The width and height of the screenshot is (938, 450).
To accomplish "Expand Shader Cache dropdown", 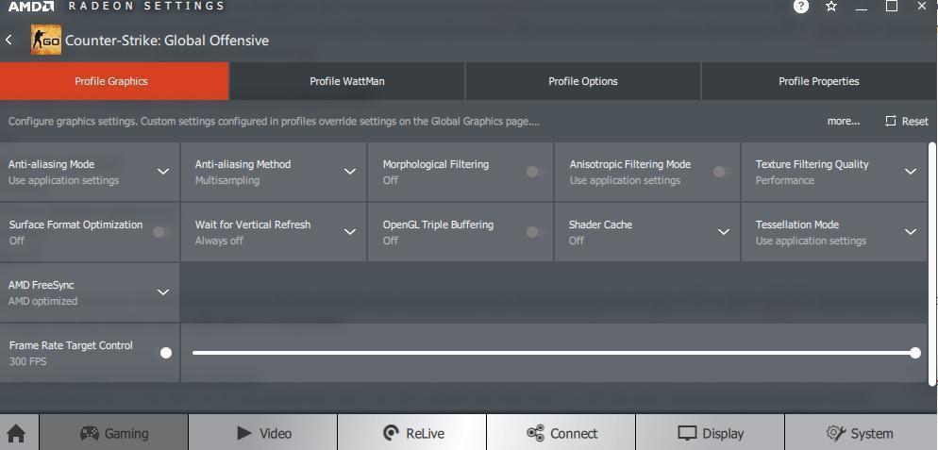I will (723, 231).
